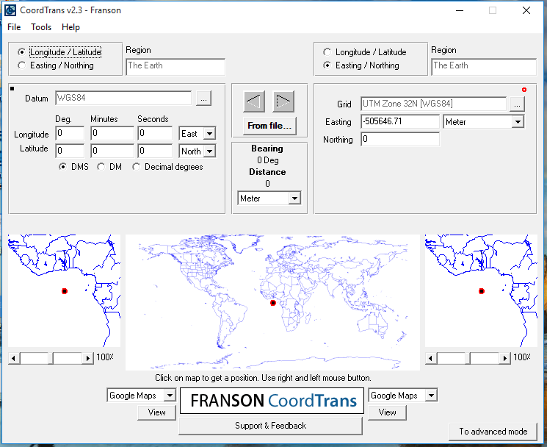Switch To advanced mode
The height and width of the screenshot is (447, 547).
[493, 432]
